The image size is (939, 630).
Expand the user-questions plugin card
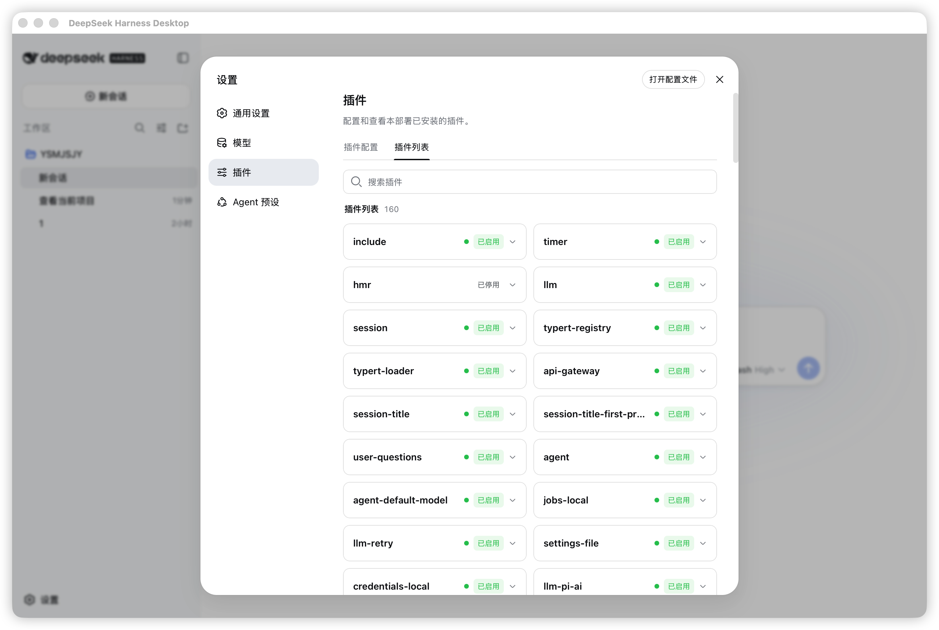click(x=513, y=457)
